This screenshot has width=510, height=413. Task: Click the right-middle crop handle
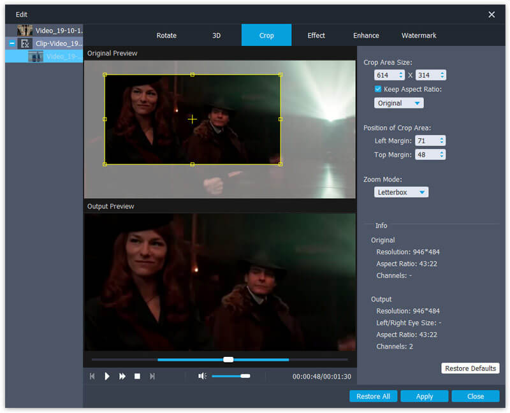[280, 119]
